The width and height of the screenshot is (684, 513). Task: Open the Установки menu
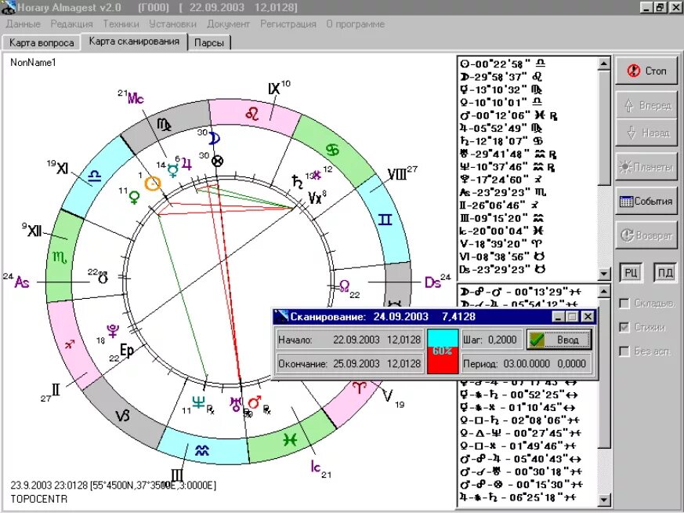pyautogui.click(x=172, y=24)
